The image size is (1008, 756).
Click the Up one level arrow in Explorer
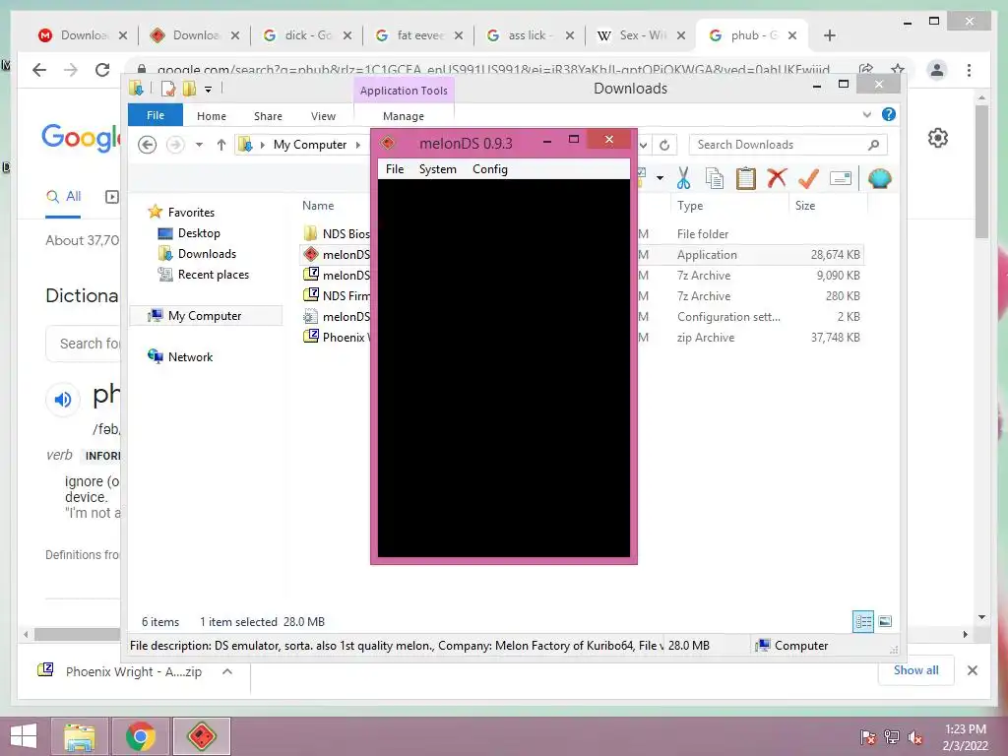(x=221, y=145)
